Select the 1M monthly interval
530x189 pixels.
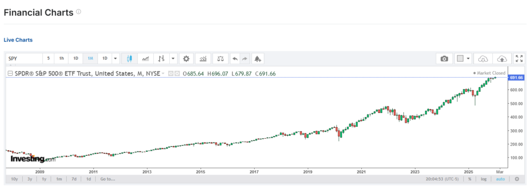pyautogui.click(x=90, y=59)
